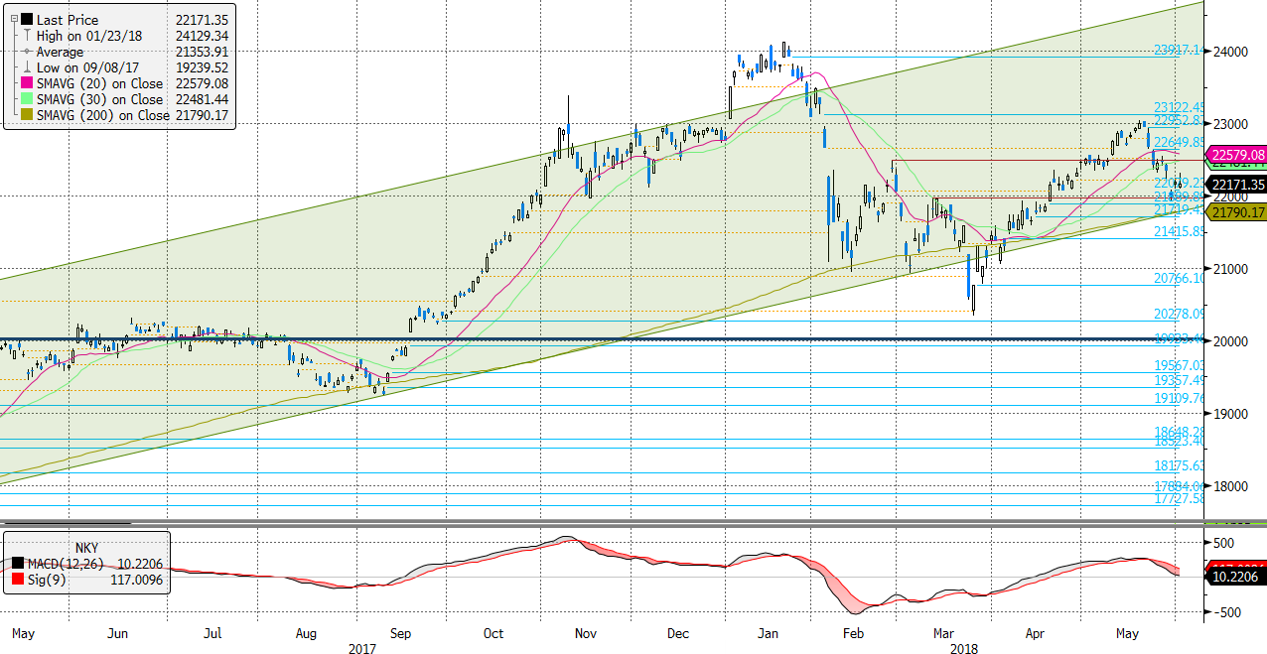Click the 23917.1 level label

pos(1178,51)
